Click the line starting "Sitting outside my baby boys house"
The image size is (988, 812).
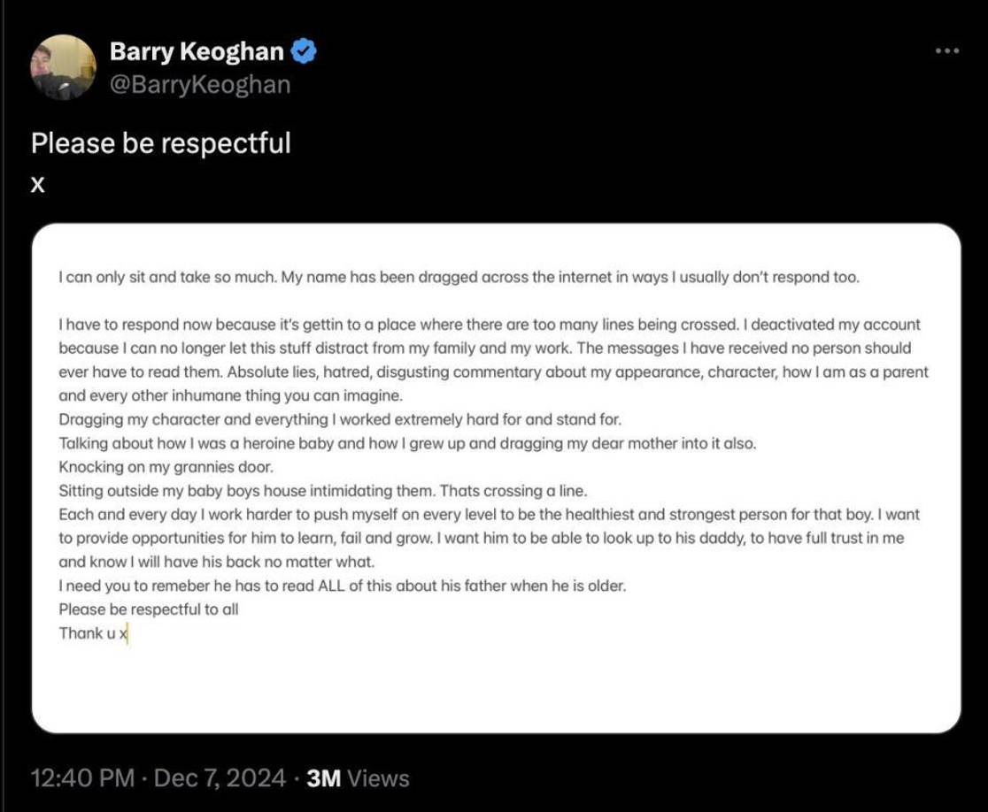pyautogui.click(x=323, y=490)
